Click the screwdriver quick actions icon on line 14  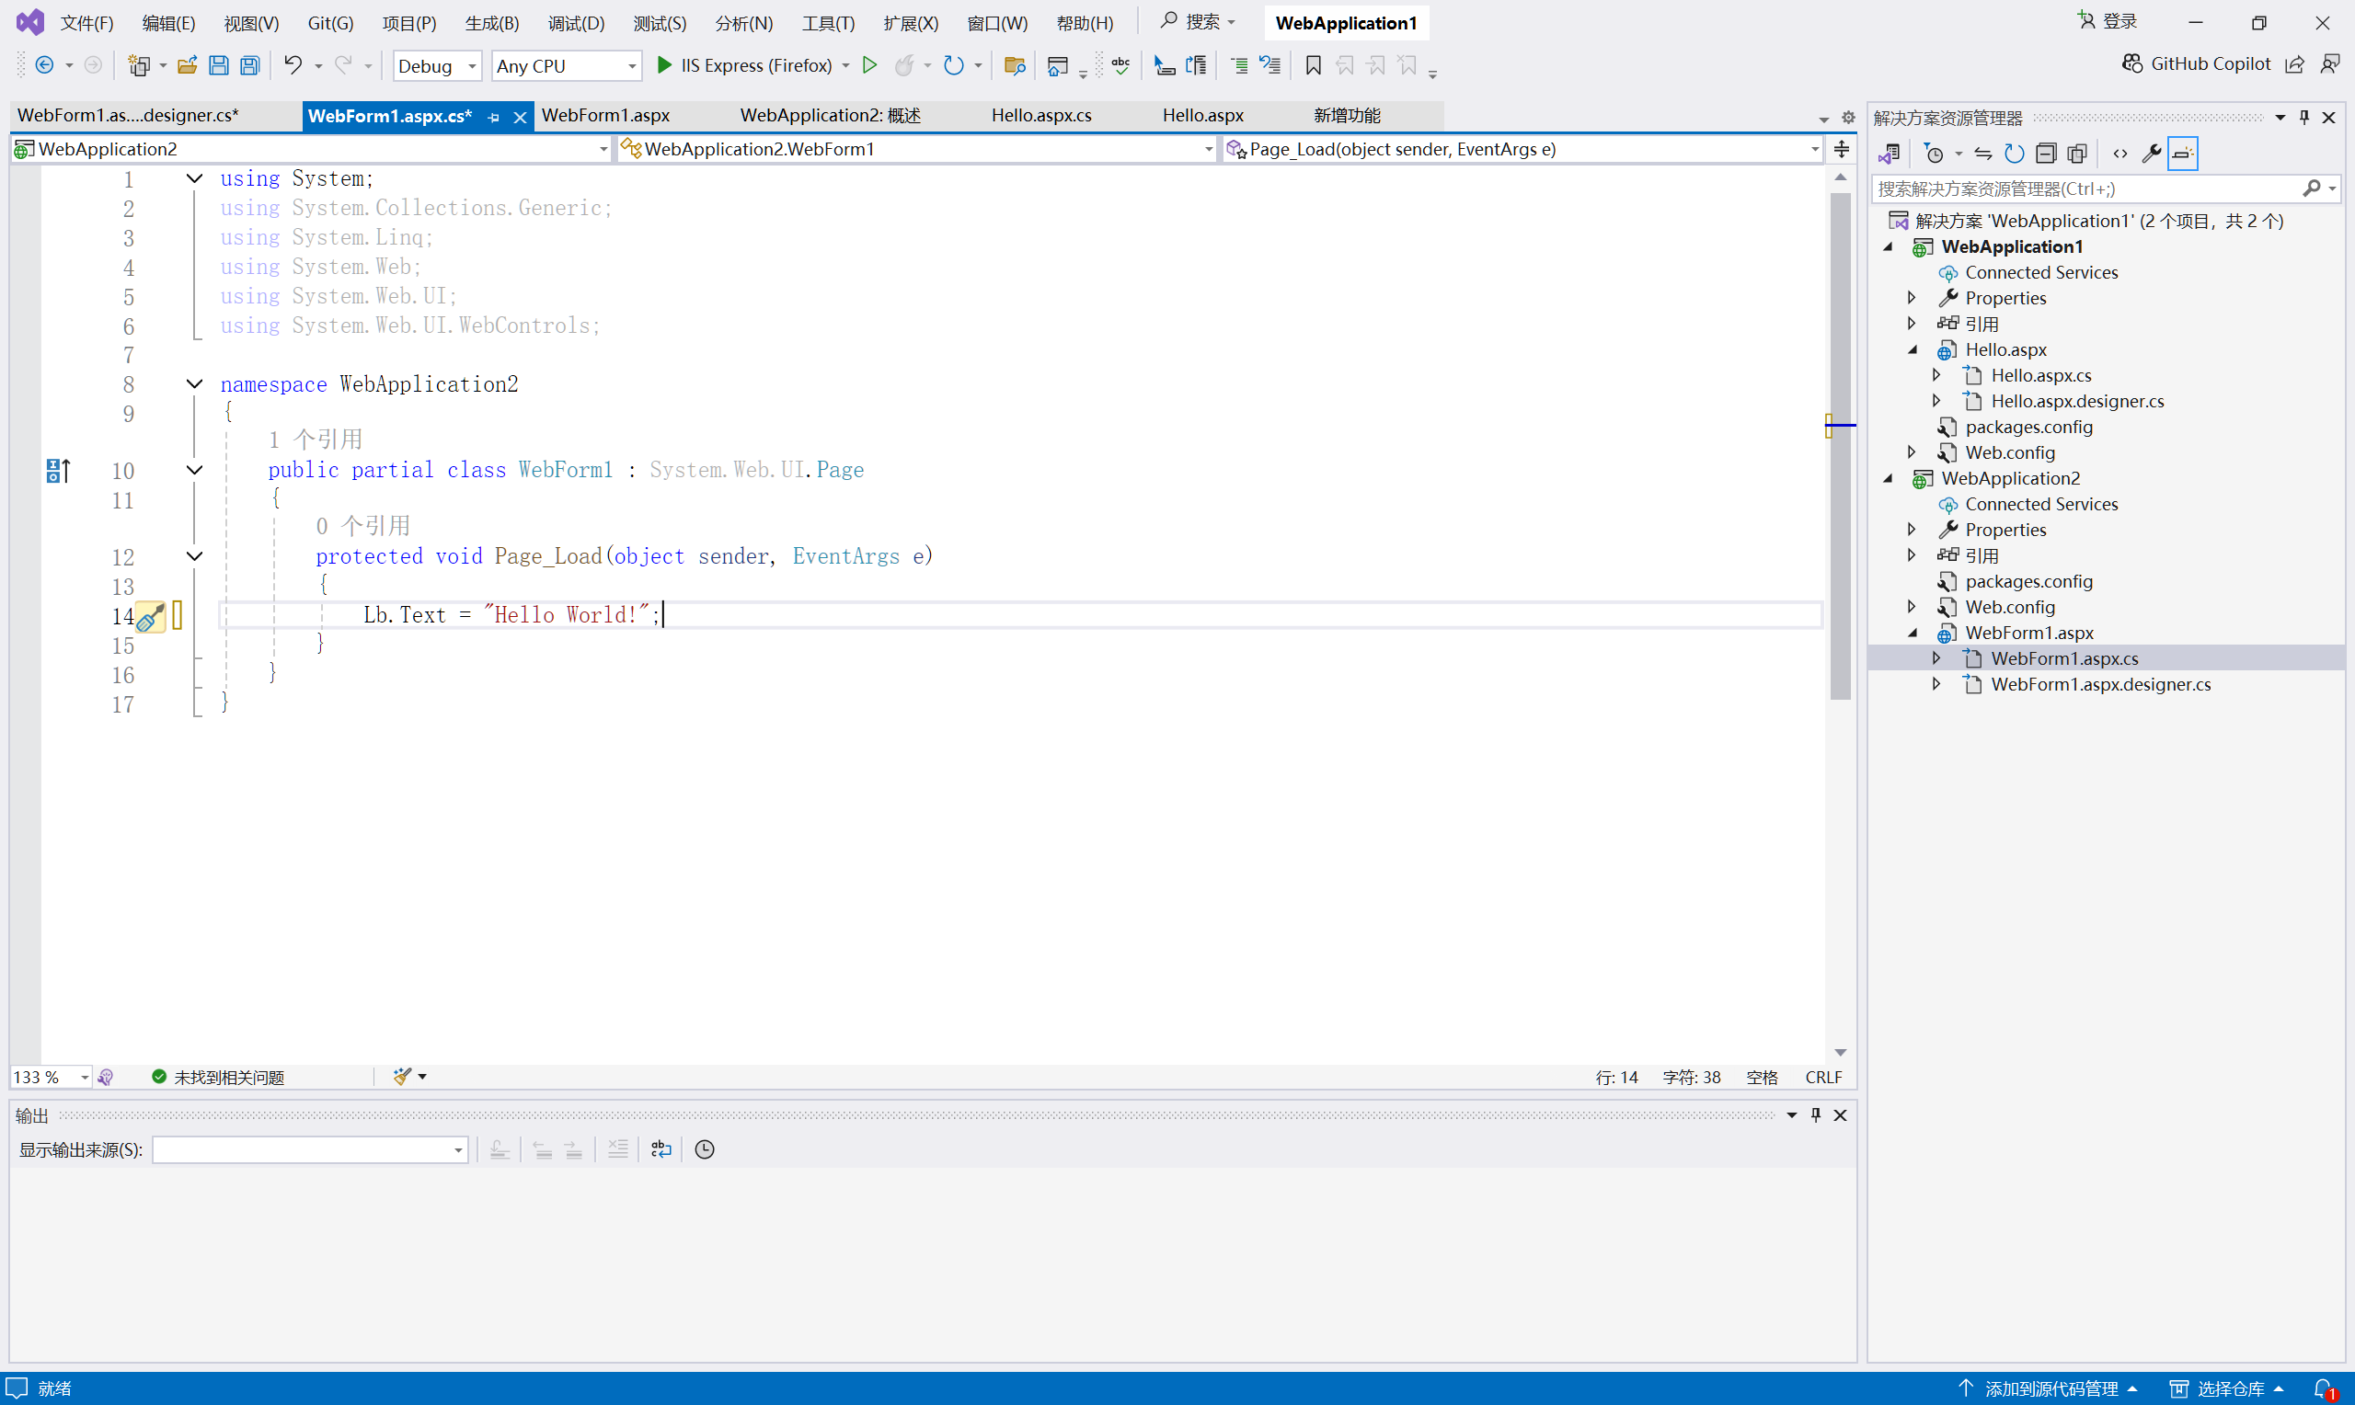click(x=150, y=617)
